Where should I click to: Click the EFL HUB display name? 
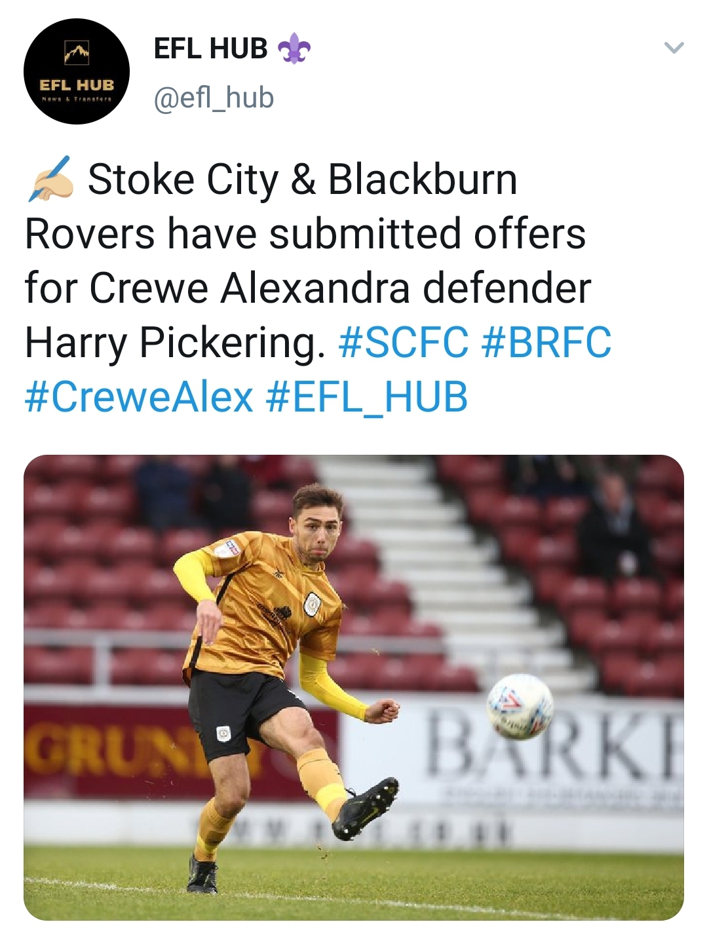[x=210, y=48]
